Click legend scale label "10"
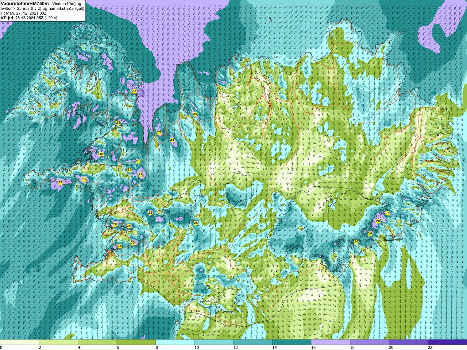 [197, 347]
